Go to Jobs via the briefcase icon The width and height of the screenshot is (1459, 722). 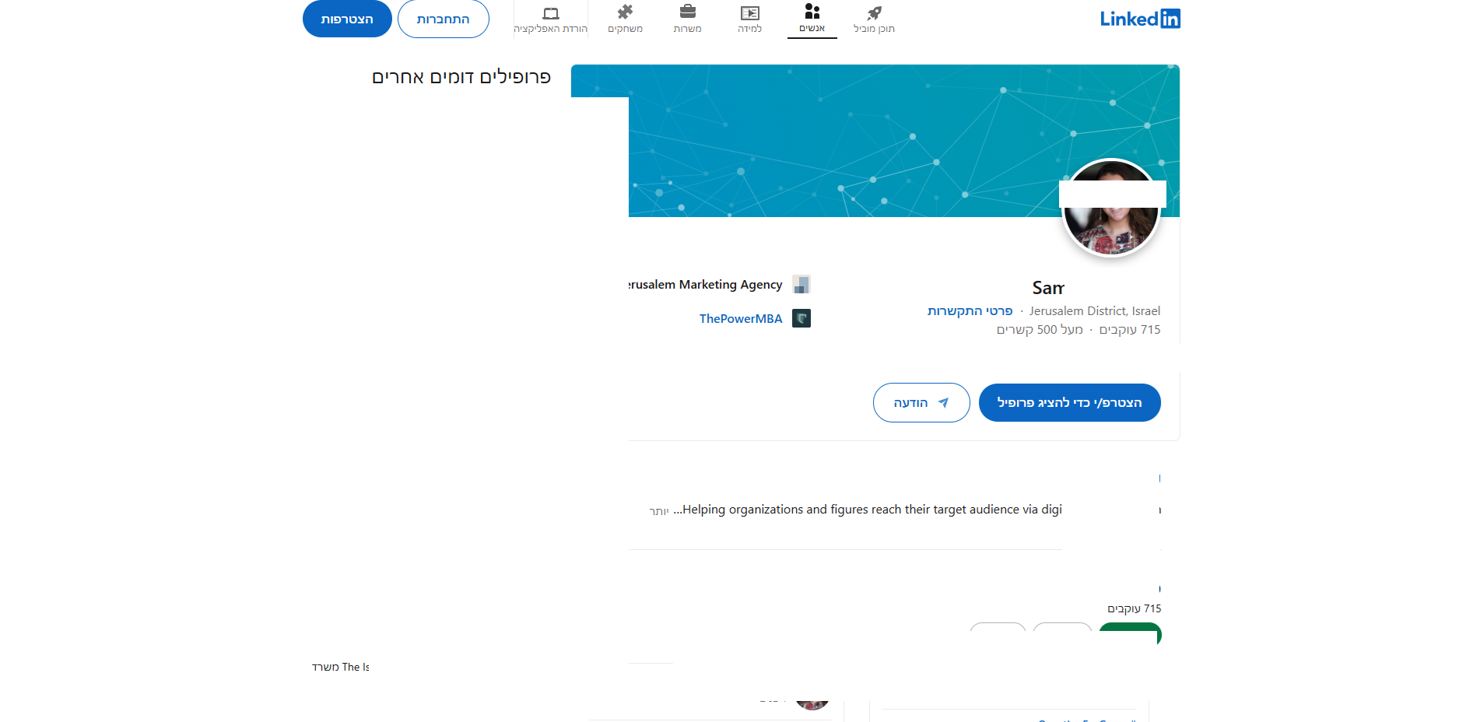pos(687,19)
